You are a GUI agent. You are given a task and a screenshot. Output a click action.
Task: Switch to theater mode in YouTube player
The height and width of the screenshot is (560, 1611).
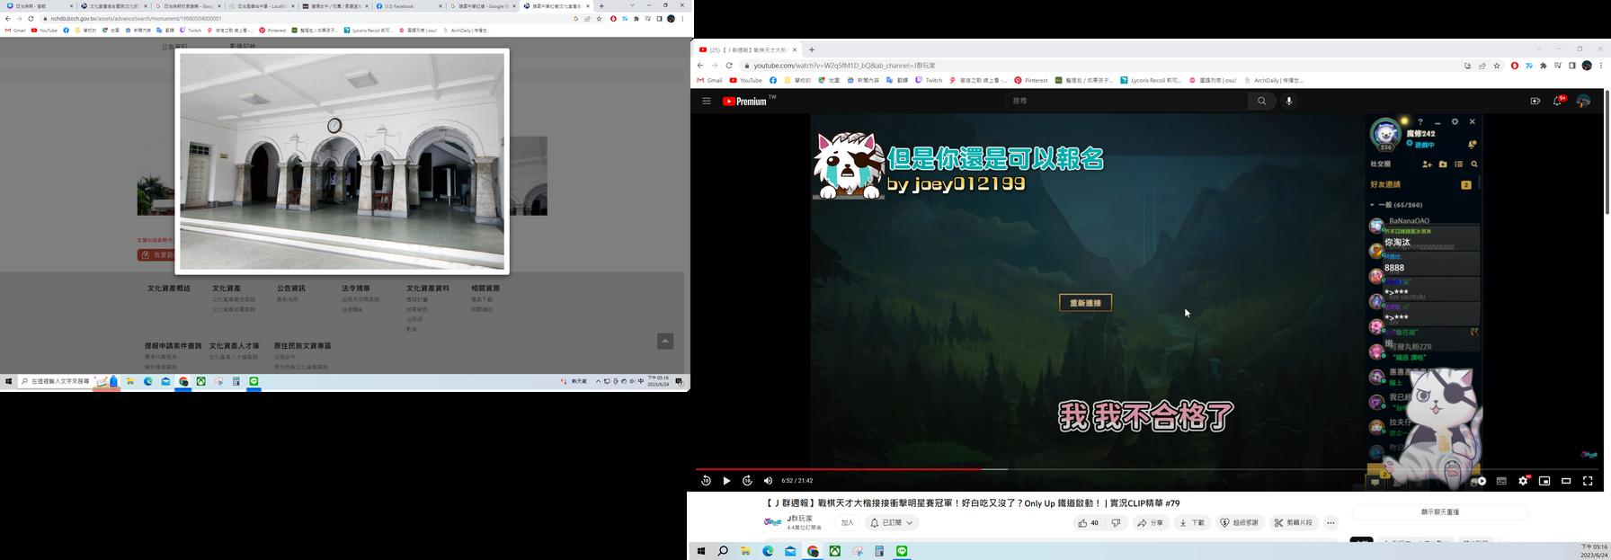tap(1566, 481)
